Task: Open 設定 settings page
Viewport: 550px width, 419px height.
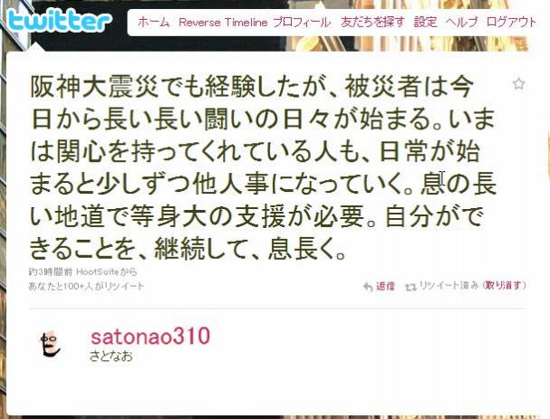Action: [x=426, y=23]
